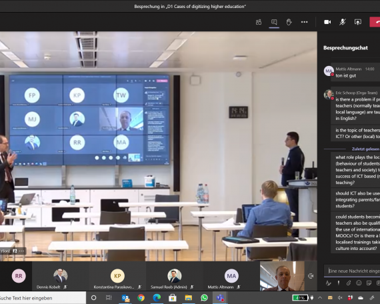Focus the new message input field
Image resolution: width=380 pixels, height=304 pixels.
pos(352,271)
